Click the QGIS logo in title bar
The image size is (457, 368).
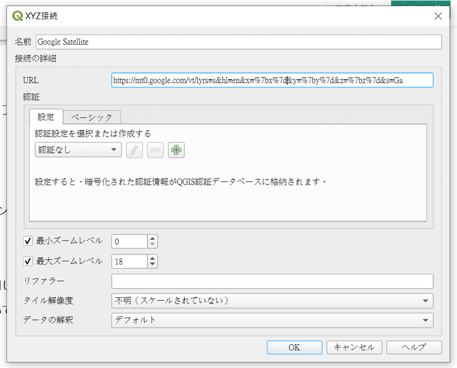17,16
